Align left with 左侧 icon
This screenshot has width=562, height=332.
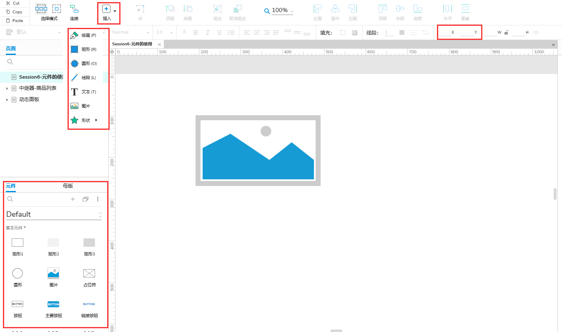[318, 9]
